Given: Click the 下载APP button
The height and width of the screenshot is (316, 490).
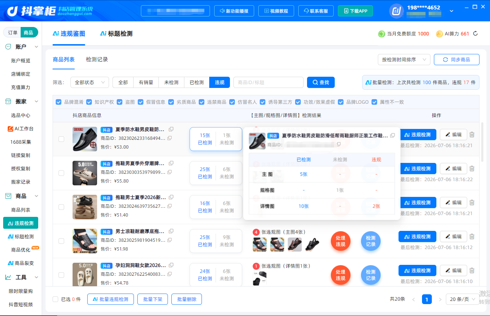Looking at the screenshot, I should [x=355, y=11].
